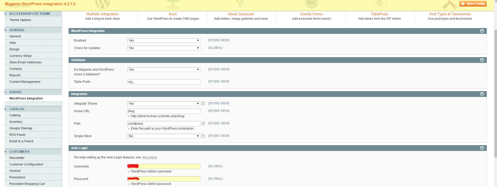Click help icon next to Integrate Theme

pyautogui.click(x=203, y=103)
